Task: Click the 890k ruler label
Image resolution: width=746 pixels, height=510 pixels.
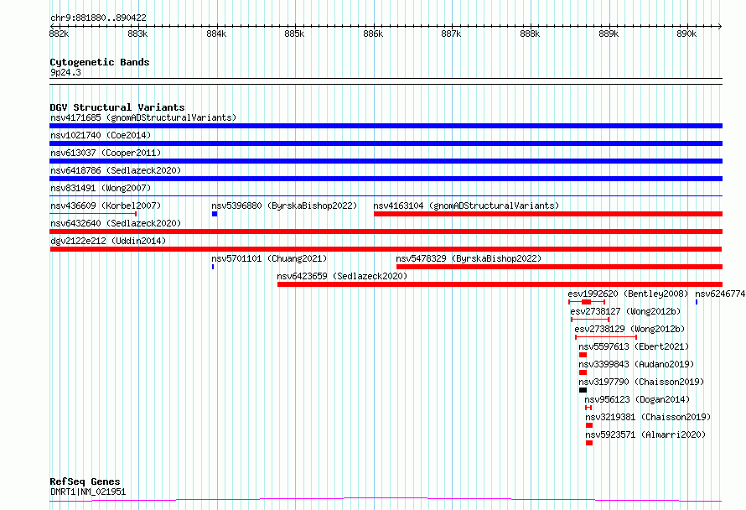Action: (686, 34)
